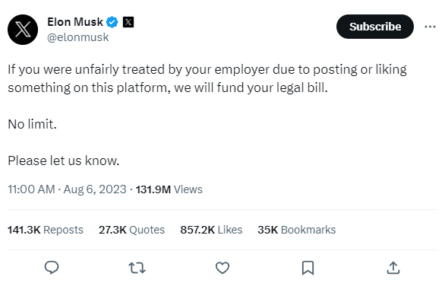Click the tweet's 'No limit.' line

33,124
